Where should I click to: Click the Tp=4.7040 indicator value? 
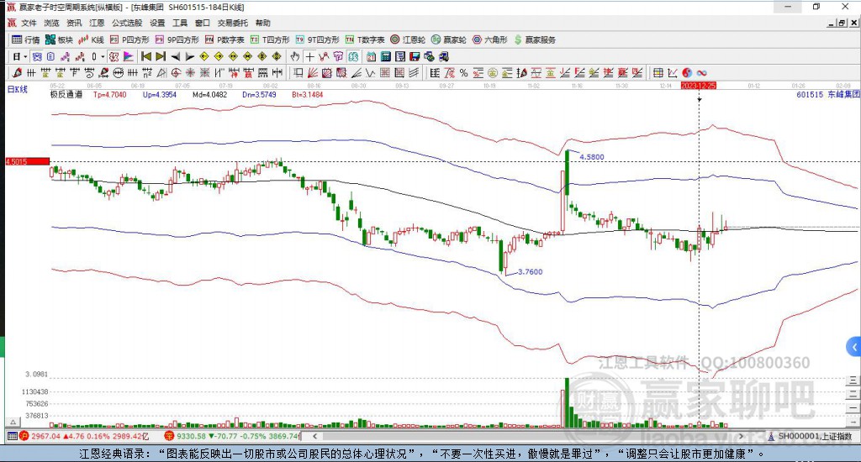click(110, 94)
